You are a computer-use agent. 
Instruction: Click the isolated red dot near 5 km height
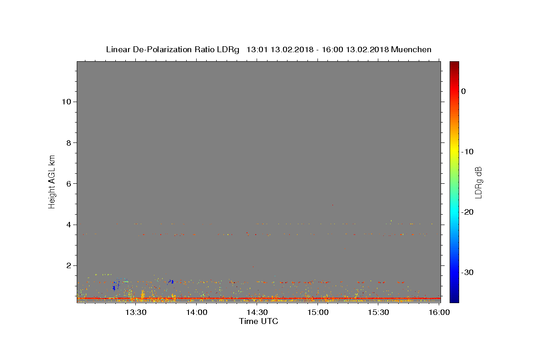click(x=333, y=205)
